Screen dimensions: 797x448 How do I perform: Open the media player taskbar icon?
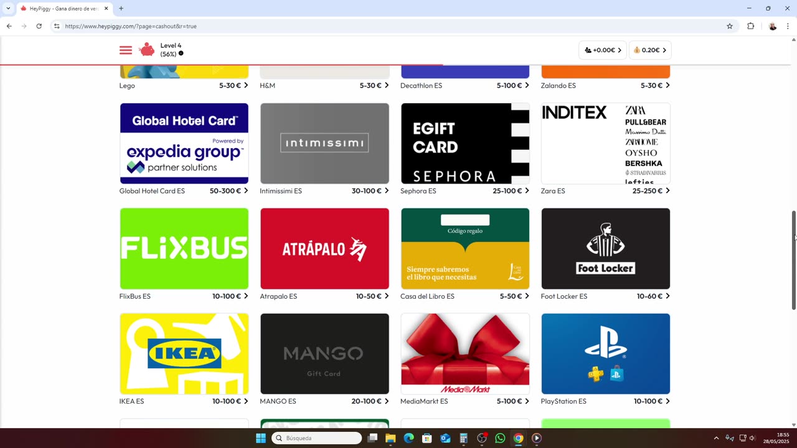click(537, 438)
